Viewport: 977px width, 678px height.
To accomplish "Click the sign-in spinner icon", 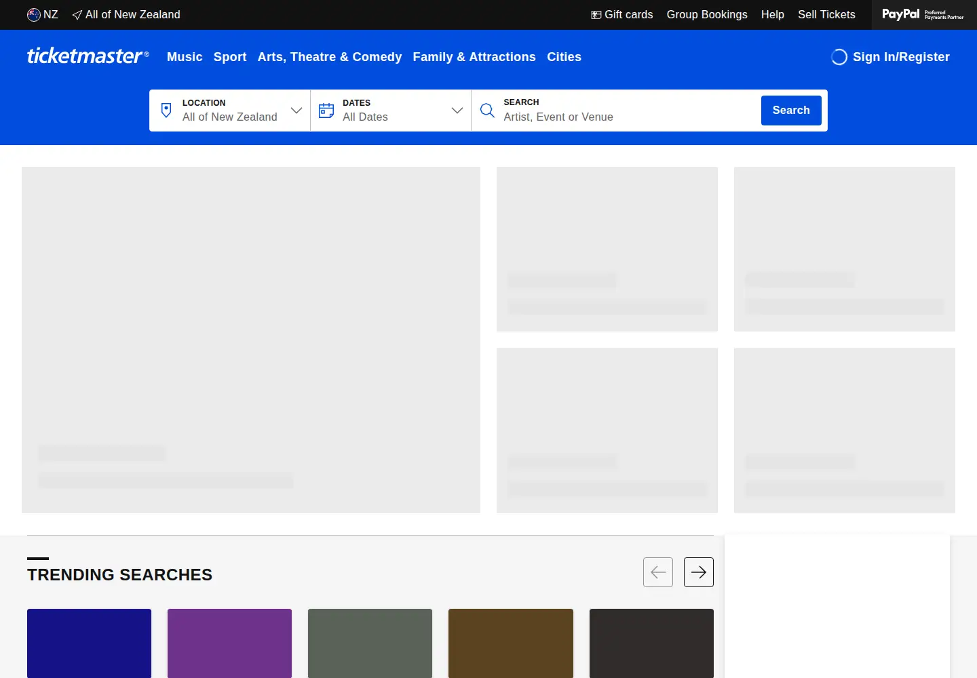I will click(x=839, y=57).
